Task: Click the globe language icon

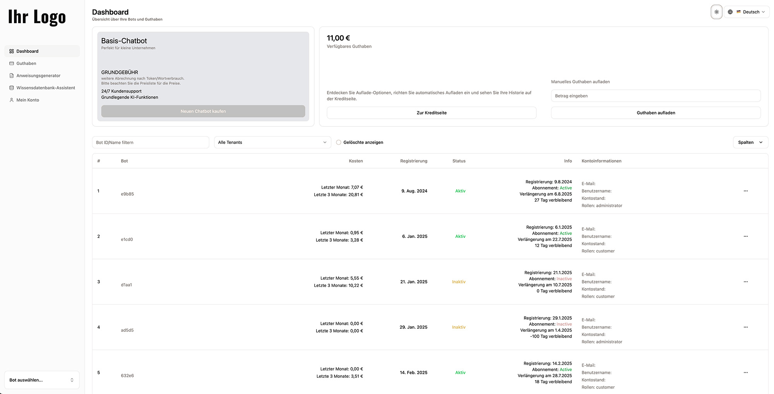Action: point(730,12)
